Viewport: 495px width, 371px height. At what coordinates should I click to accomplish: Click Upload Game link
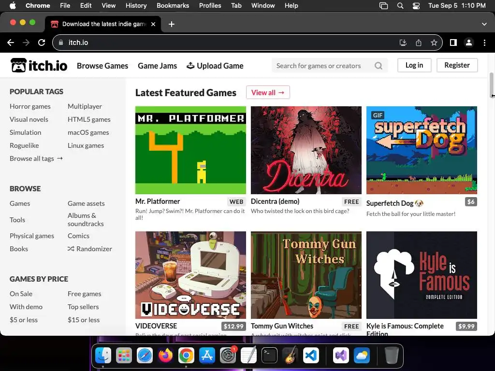[x=215, y=66]
